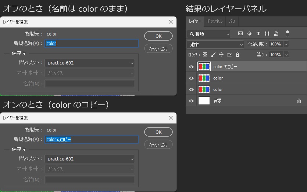Select the upper color layer thumbnail

[x=204, y=78]
